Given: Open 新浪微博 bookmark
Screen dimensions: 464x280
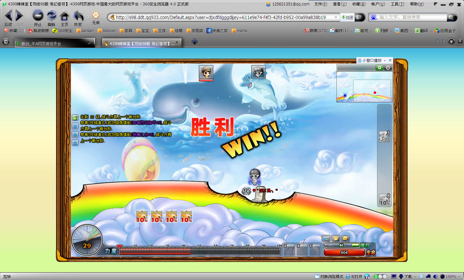Looking at the screenshot, I should [x=38, y=31].
